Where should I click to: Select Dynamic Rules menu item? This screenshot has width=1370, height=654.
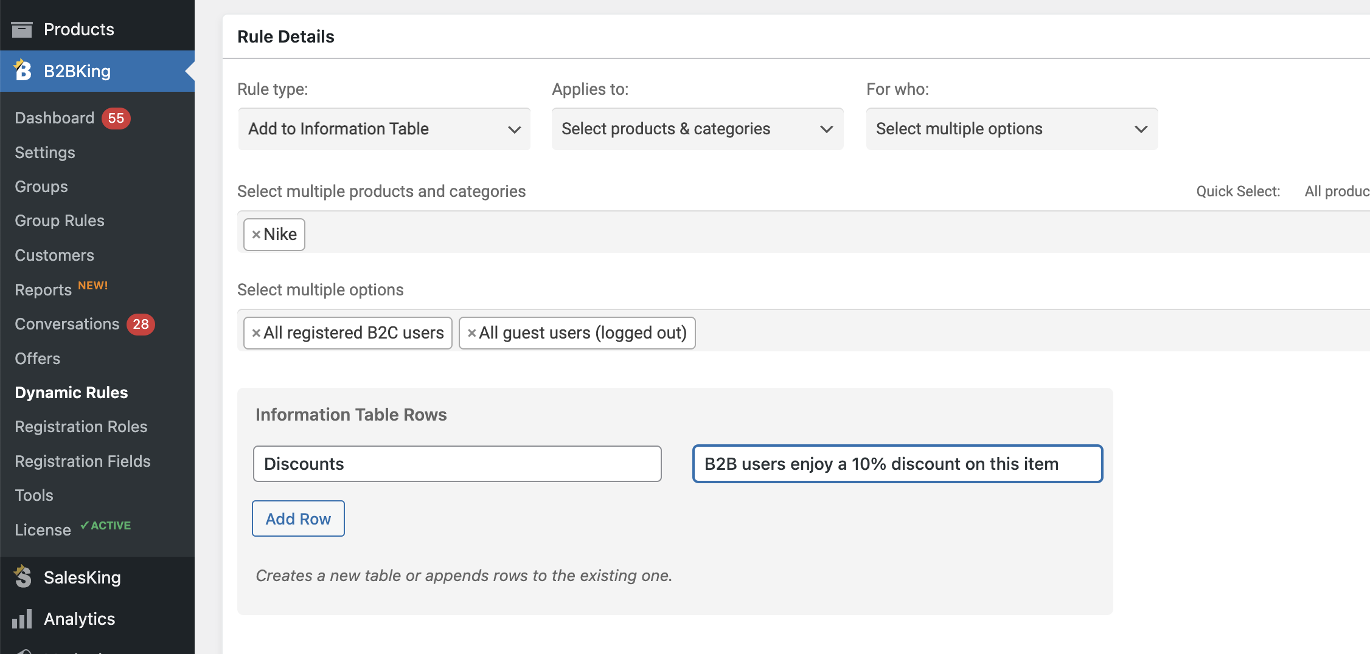point(71,393)
